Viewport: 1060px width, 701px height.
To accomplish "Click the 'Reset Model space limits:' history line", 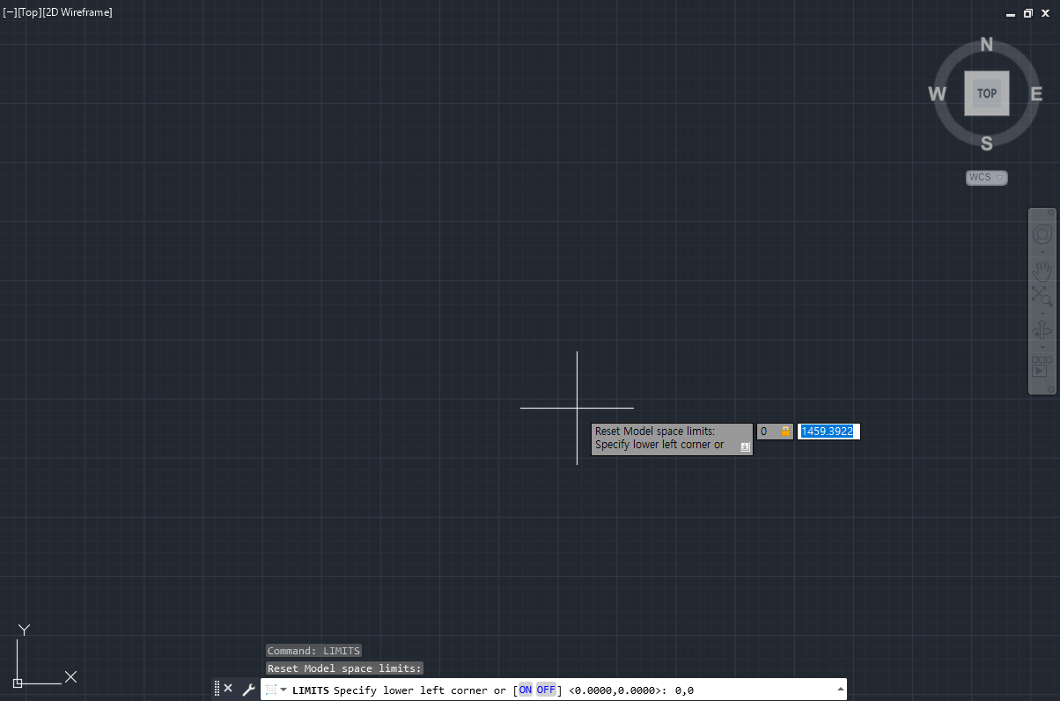I will (344, 668).
